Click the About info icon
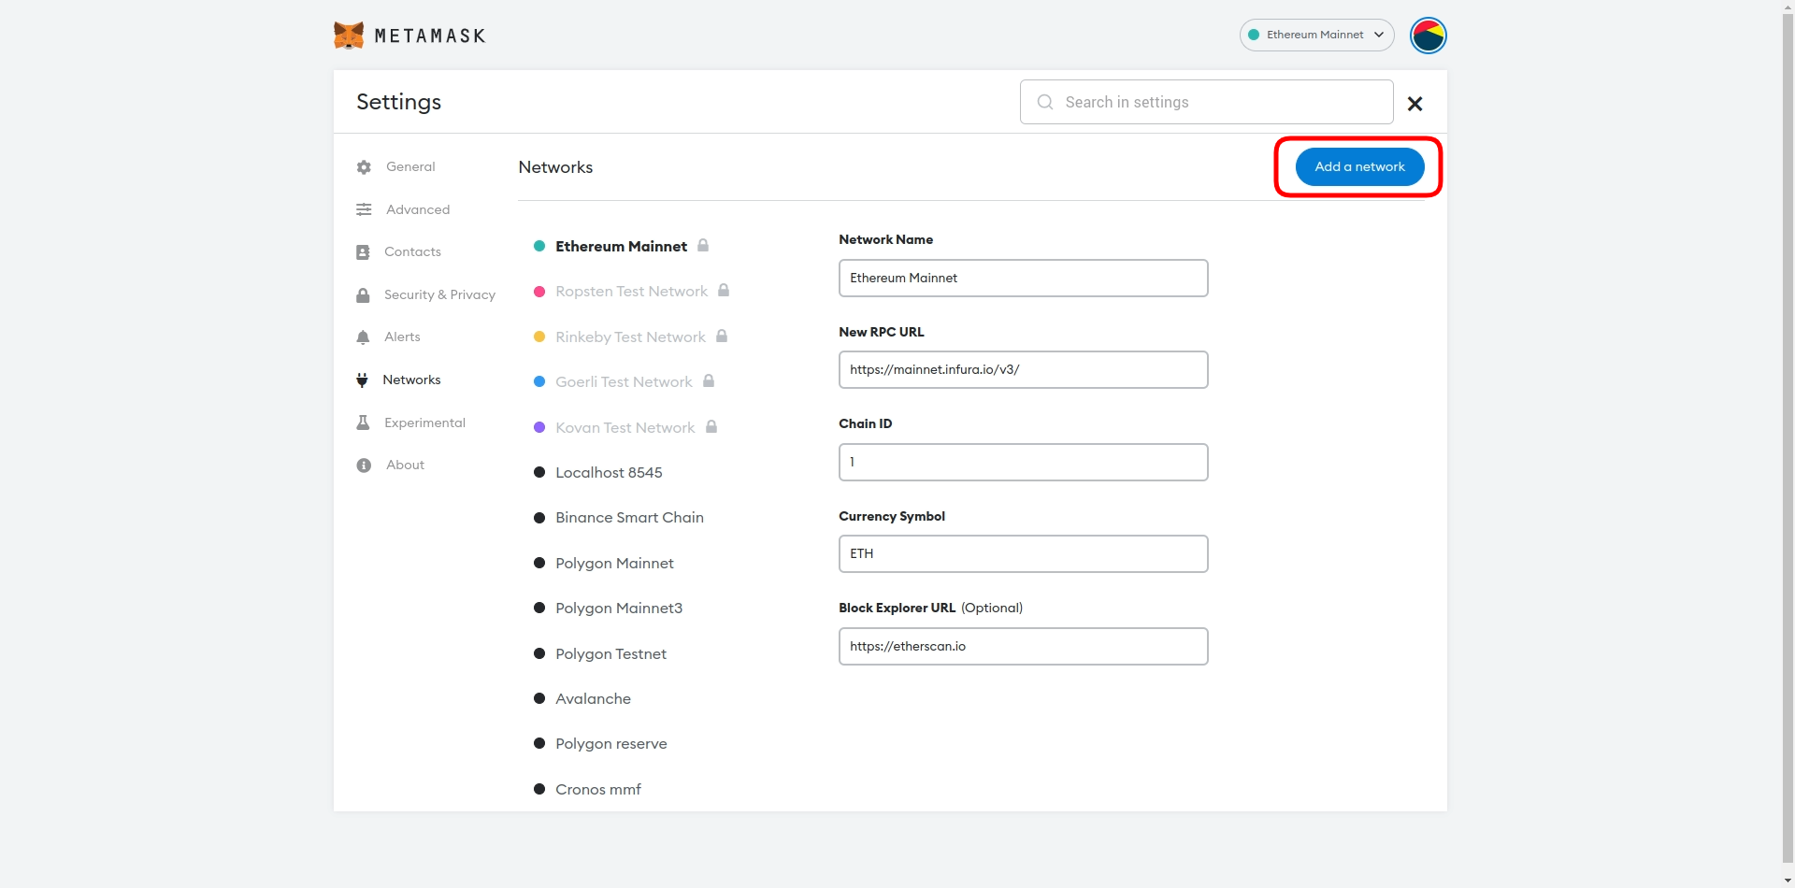Image resolution: width=1795 pixels, height=888 pixels. click(364, 465)
